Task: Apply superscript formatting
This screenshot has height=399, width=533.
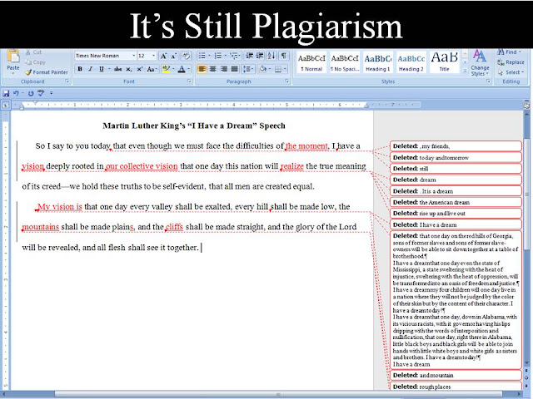Action: tap(139, 69)
